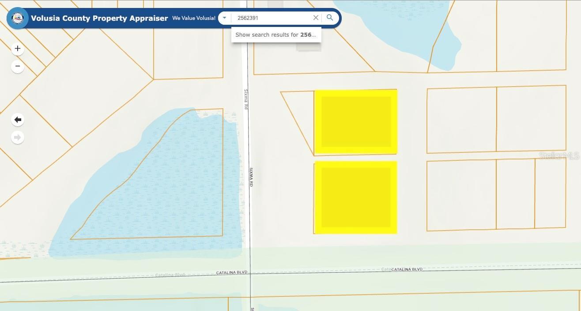This screenshot has height=311, width=581.
Task: Select the 'Show search results for' suggestion
Action: pyautogui.click(x=276, y=34)
